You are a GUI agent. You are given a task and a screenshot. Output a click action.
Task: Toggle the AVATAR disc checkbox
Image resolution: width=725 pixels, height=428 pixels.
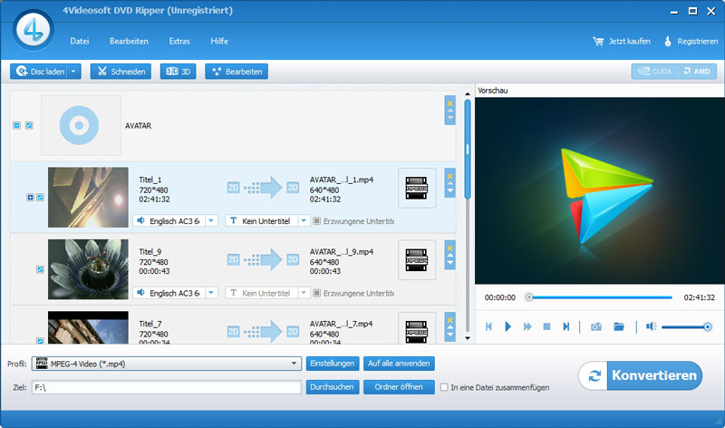29,125
